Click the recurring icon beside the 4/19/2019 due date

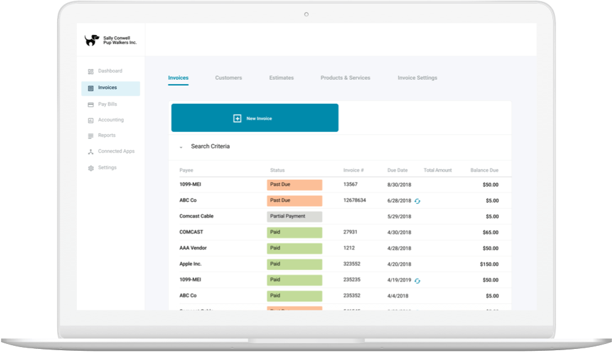click(417, 281)
